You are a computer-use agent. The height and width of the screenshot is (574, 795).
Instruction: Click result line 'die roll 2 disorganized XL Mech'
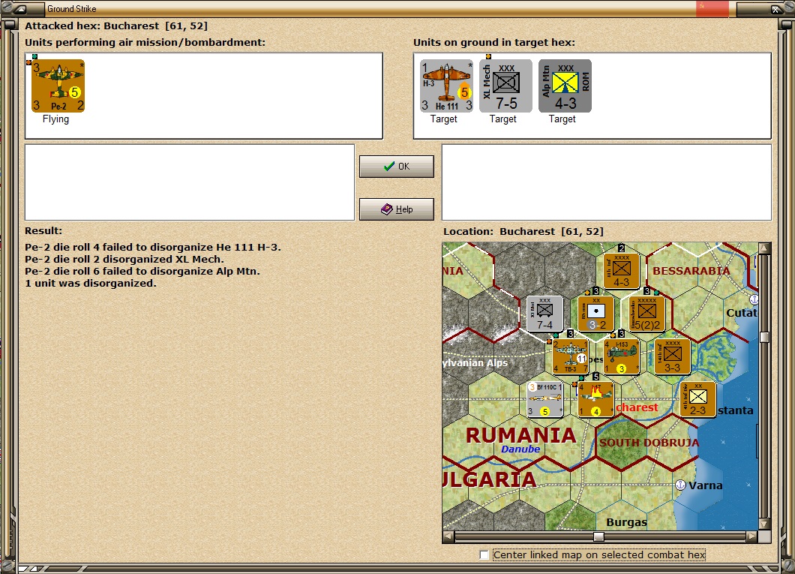coord(124,259)
